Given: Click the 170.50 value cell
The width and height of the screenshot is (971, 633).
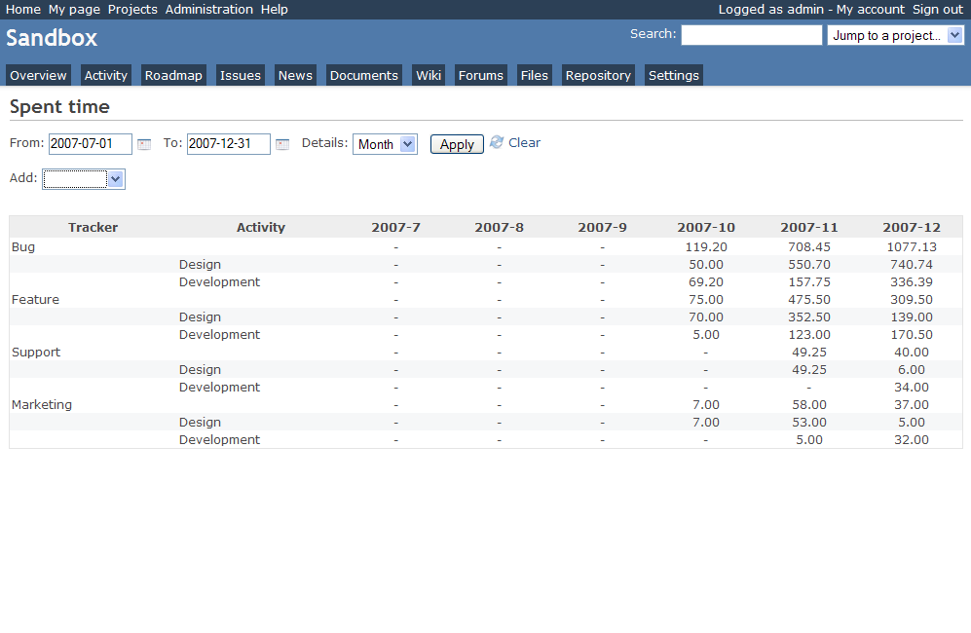Looking at the screenshot, I should click(x=912, y=334).
